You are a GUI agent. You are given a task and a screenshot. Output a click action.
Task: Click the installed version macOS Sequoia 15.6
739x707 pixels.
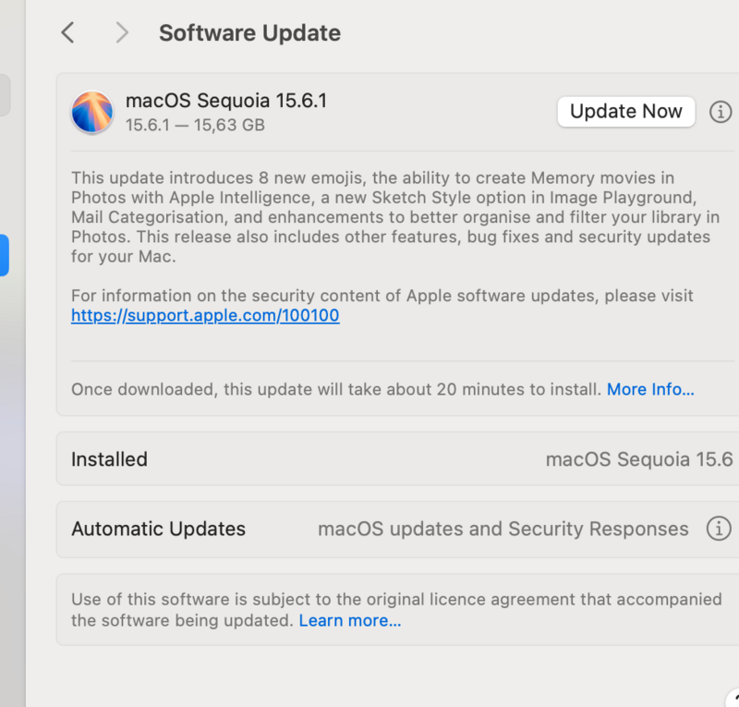[x=638, y=459]
